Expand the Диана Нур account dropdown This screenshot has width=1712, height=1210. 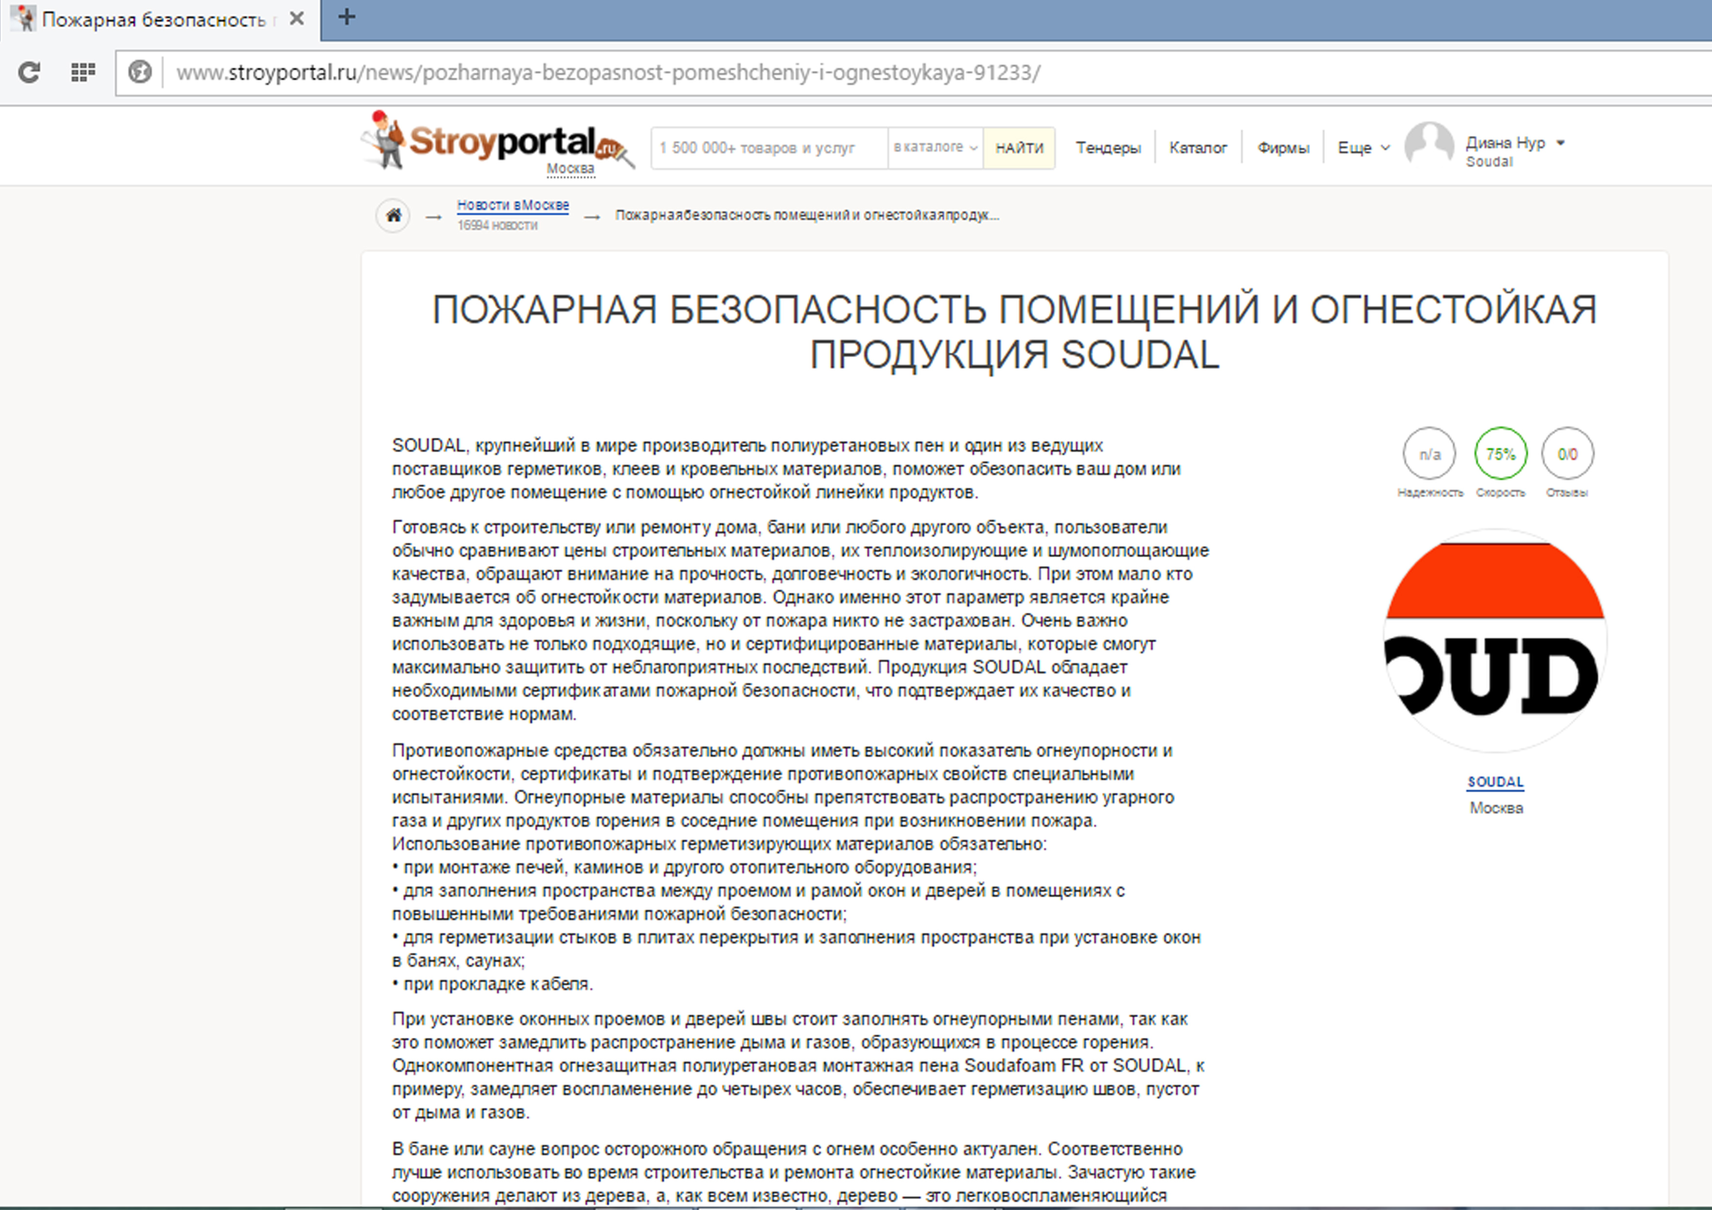pyautogui.click(x=1515, y=142)
